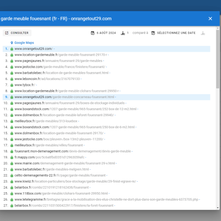The width and height of the screenshot is (221, 221).
Task: Open boxandstock.com 252-box-de-12-m2.html result
Action: pyautogui.click(x=76, y=109)
